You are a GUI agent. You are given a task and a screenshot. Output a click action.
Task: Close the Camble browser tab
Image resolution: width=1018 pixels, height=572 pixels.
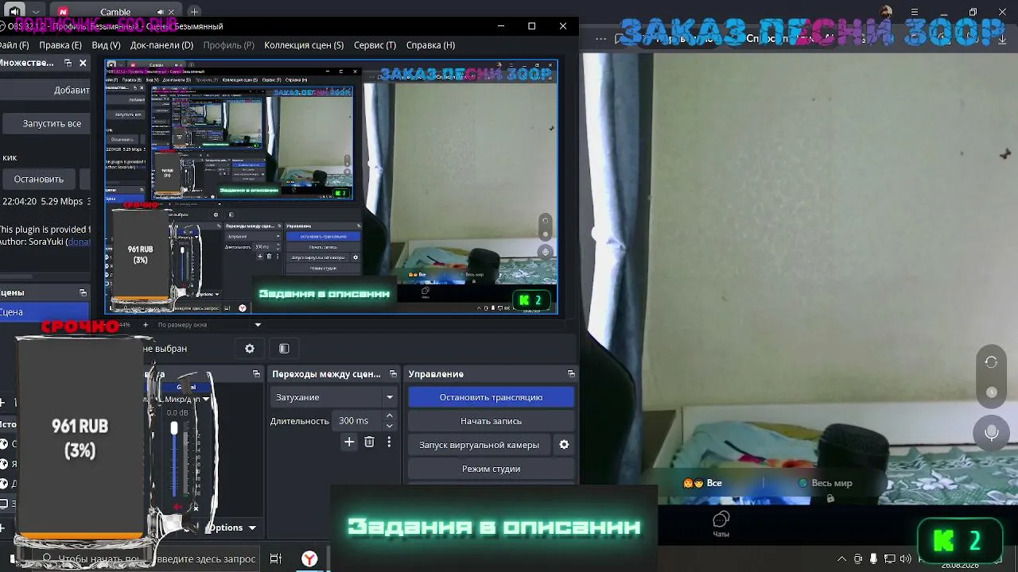[172, 12]
